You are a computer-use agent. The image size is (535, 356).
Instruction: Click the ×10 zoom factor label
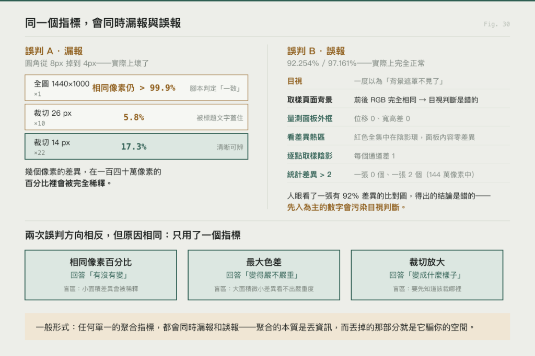pos(39,124)
